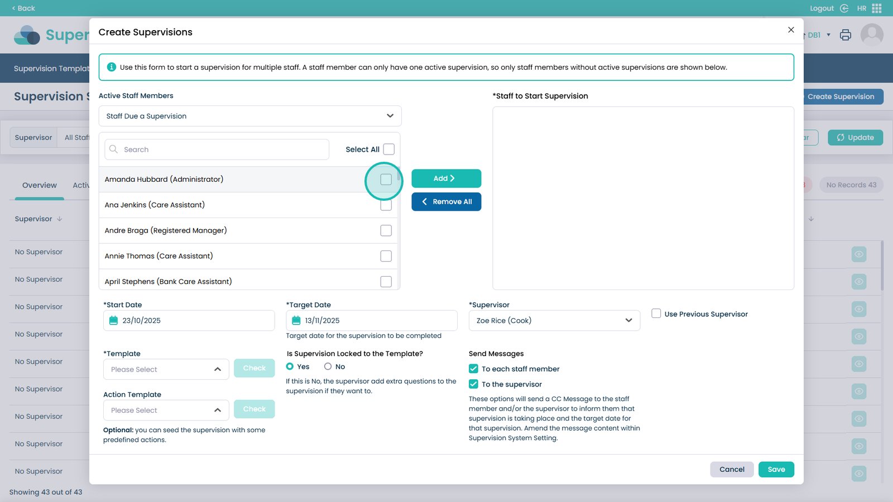Image resolution: width=893 pixels, height=502 pixels.
Task: Click the info icon in banner
Action: (x=112, y=67)
